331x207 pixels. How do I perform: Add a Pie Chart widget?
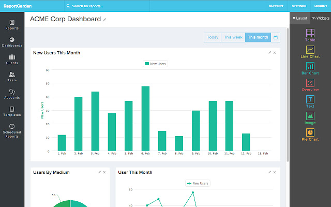pos(310,135)
